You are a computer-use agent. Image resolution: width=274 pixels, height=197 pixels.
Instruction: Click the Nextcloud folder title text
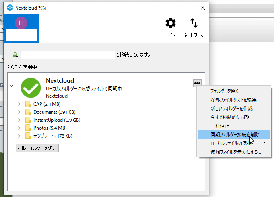tap(60, 80)
